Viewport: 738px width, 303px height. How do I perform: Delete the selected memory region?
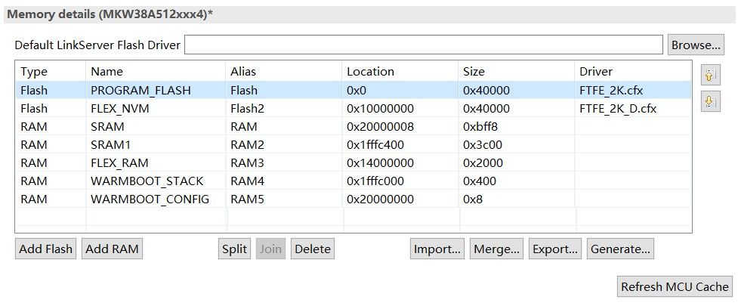[313, 249]
